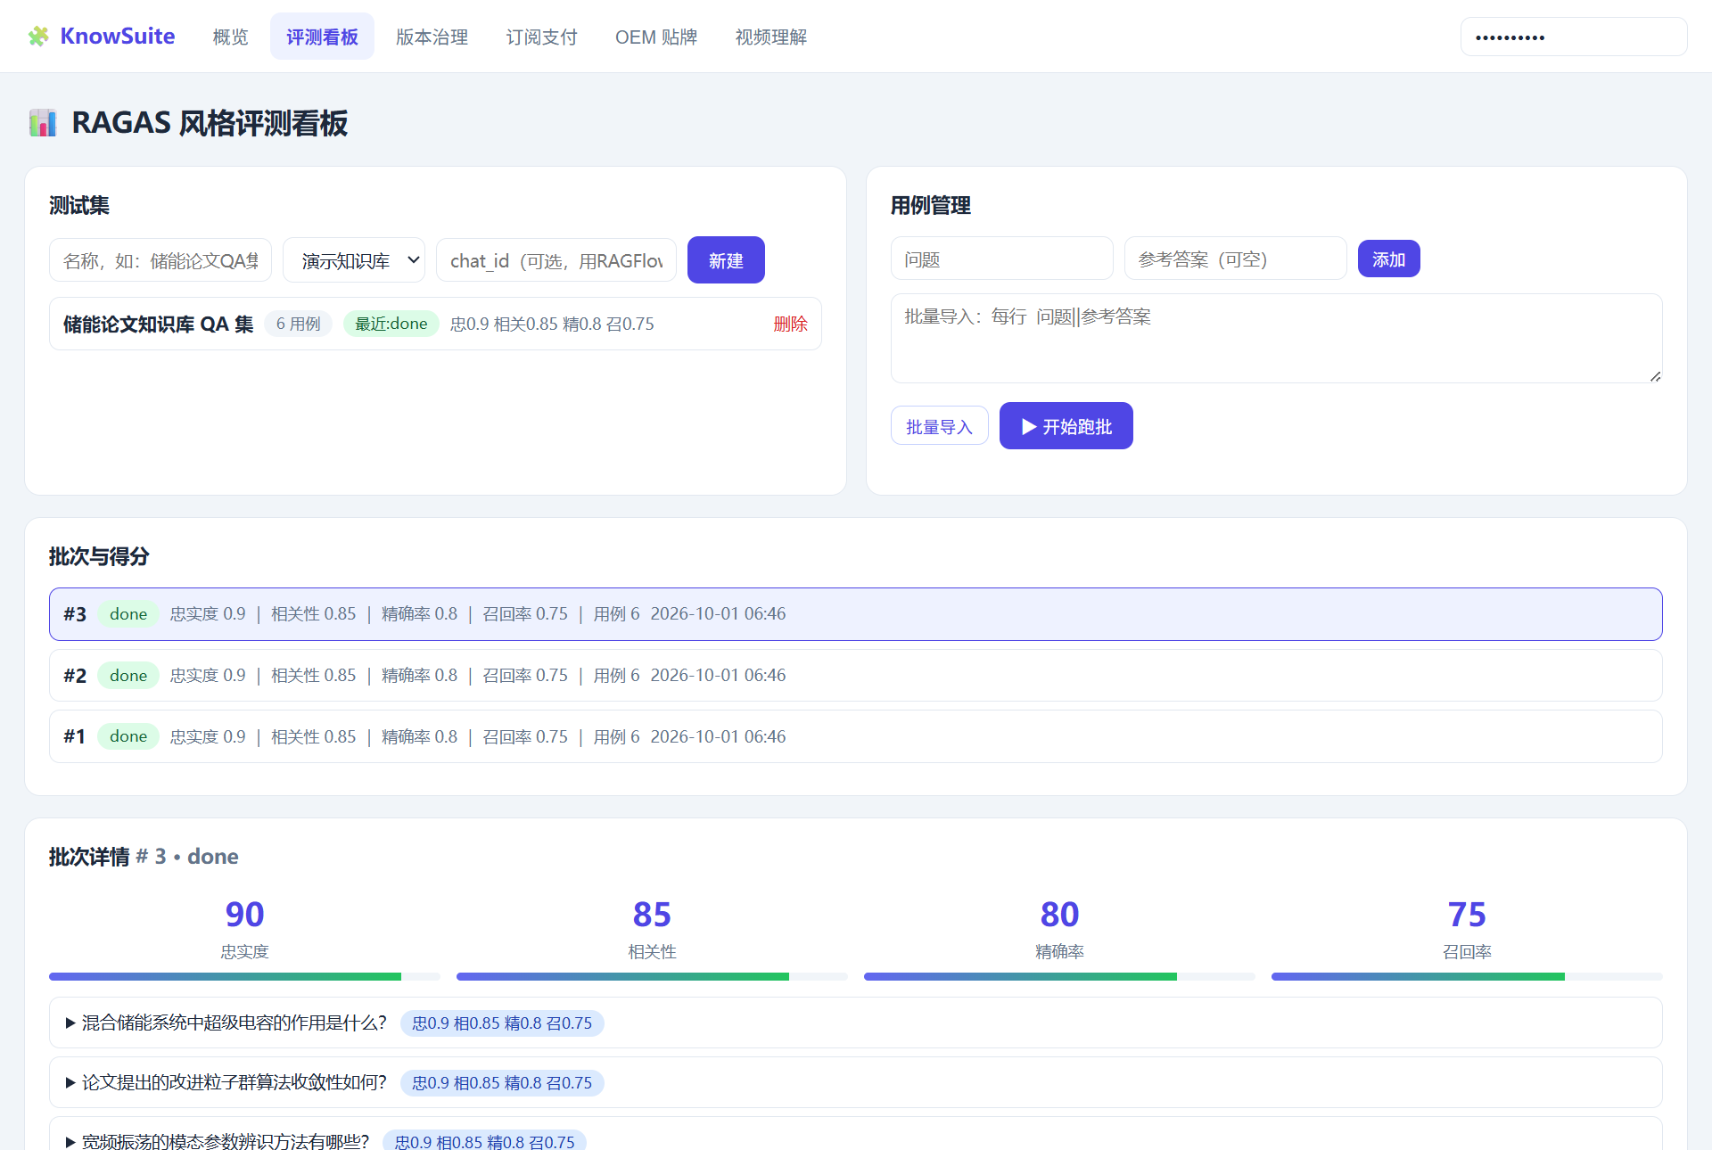Focus the 问题 input field
This screenshot has height=1150, width=1712.
click(x=1001, y=259)
